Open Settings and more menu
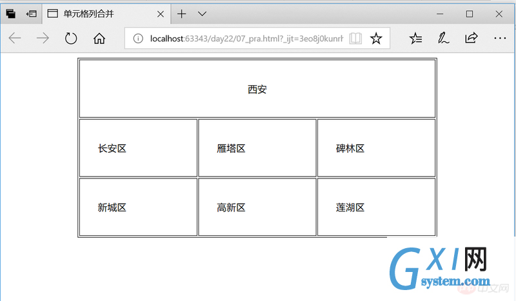Image resolution: width=516 pixels, height=301 pixels. 500,39
